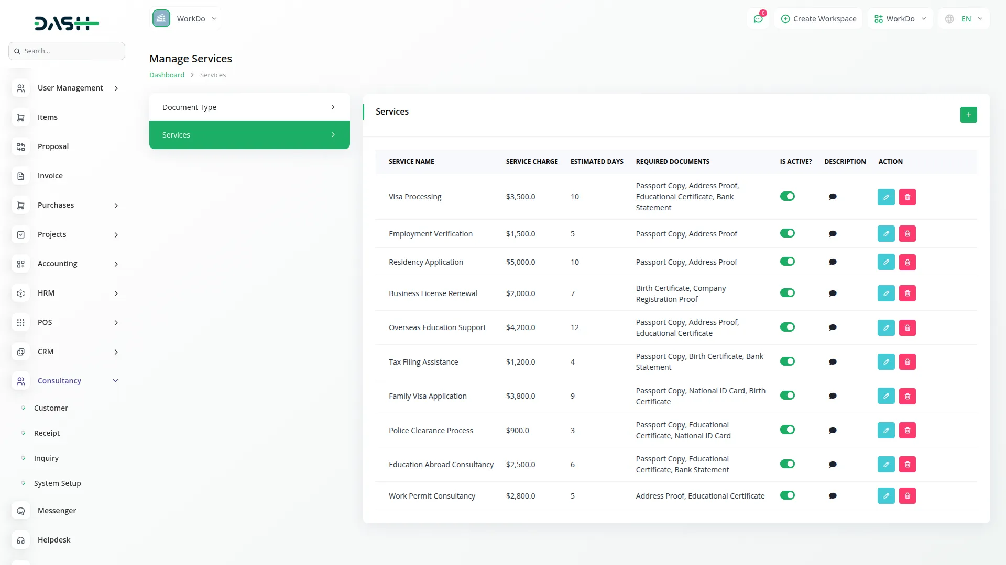Toggle active switch for Family Visa Application

(x=787, y=395)
